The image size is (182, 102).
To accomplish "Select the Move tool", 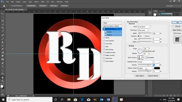I will click(x=3, y=14).
